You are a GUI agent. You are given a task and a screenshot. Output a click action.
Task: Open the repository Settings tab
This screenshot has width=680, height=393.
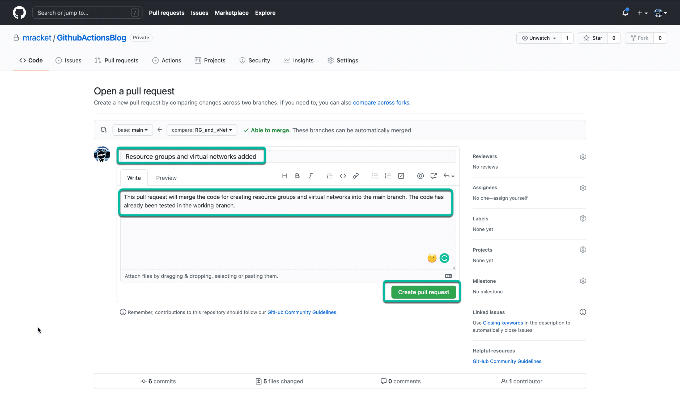pyautogui.click(x=343, y=60)
